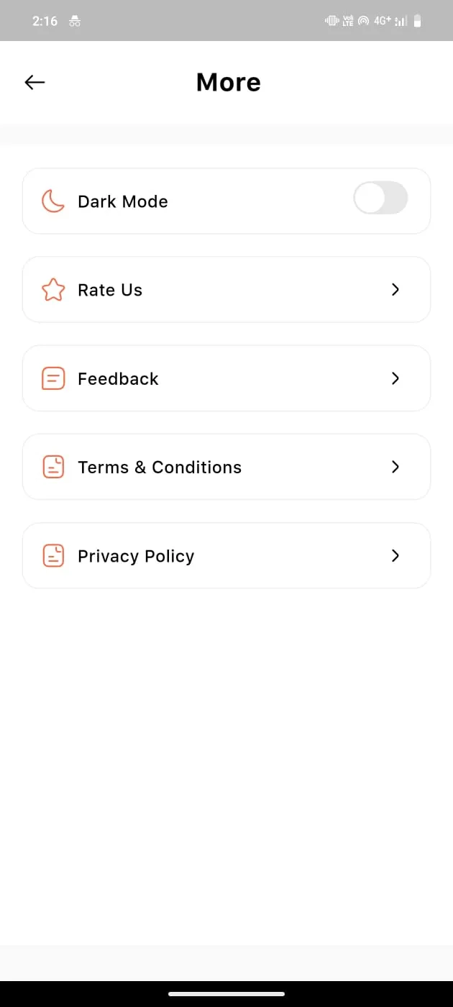Tap the battery icon in status bar
Image resolution: width=453 pixels, height=1007 pixels.
pos(418,21)
